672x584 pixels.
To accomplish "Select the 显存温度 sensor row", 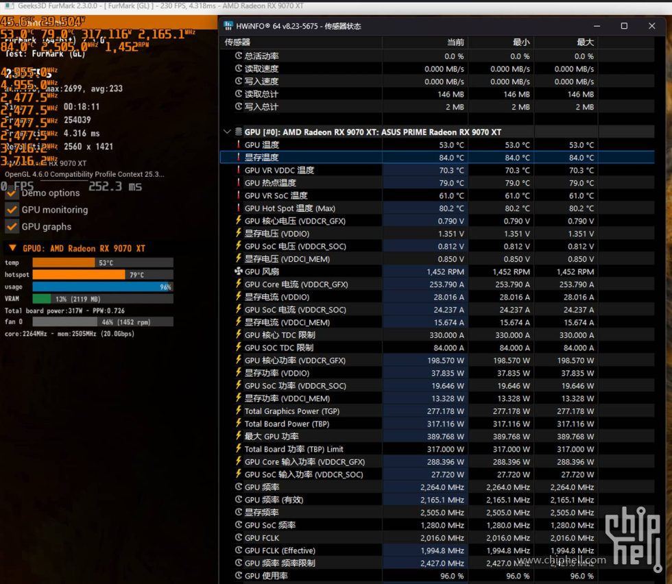I will coord(437,157).
